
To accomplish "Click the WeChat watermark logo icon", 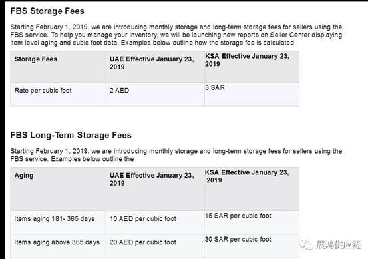I will pyautogui.click(x=307, y=245).
